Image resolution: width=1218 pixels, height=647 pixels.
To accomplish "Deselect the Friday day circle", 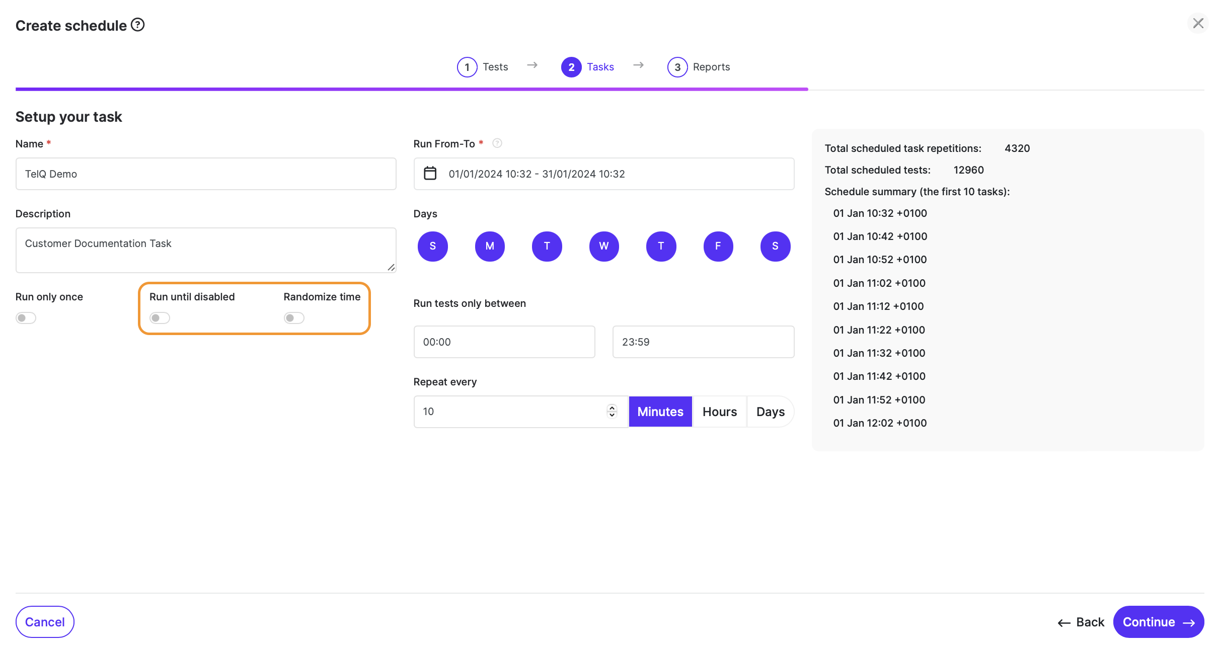I will tap(718, 247).
